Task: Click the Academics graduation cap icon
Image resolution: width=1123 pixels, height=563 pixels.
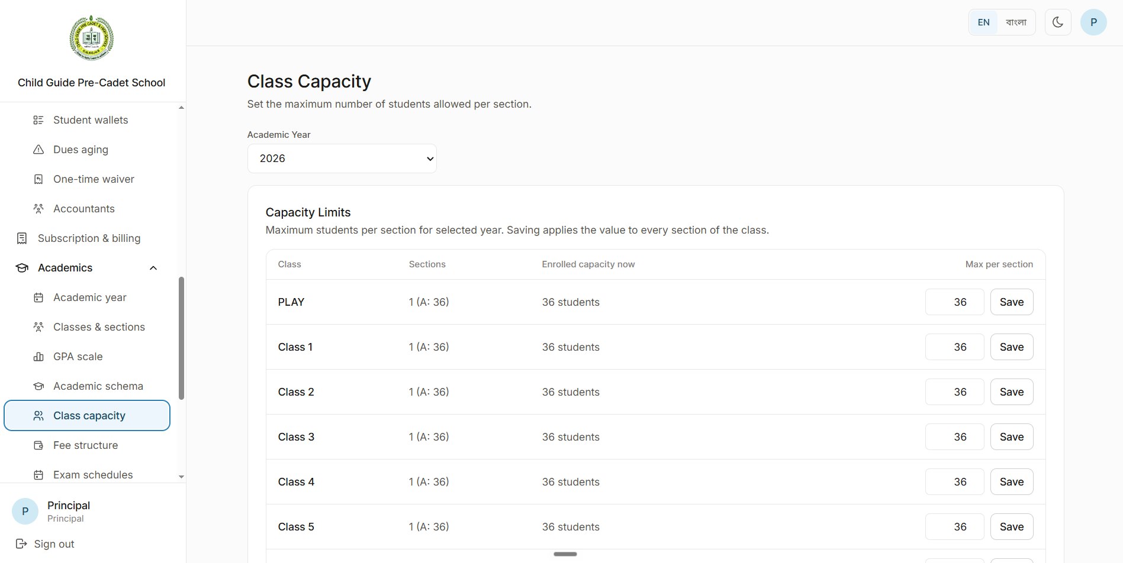Action: click(x=22, y=268)
